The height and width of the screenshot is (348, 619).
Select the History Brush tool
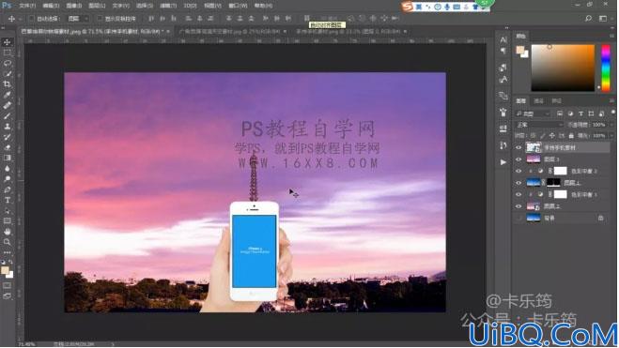click(x=8, y=137)
